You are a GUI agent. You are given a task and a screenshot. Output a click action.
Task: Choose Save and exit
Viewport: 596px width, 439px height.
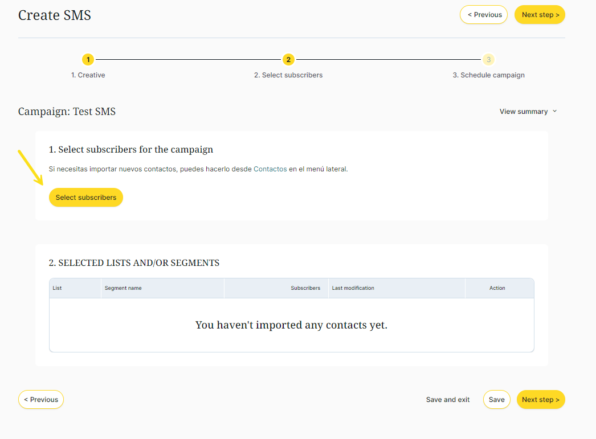point(448,400)
